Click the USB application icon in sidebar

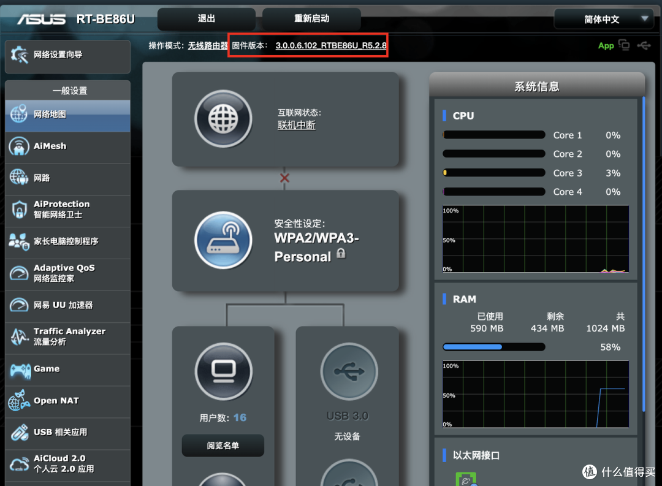(20, 433)
